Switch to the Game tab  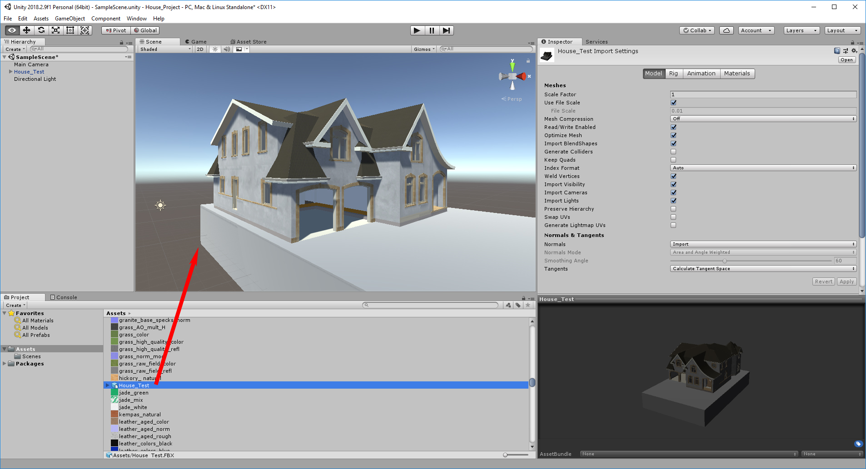point(196,42)
